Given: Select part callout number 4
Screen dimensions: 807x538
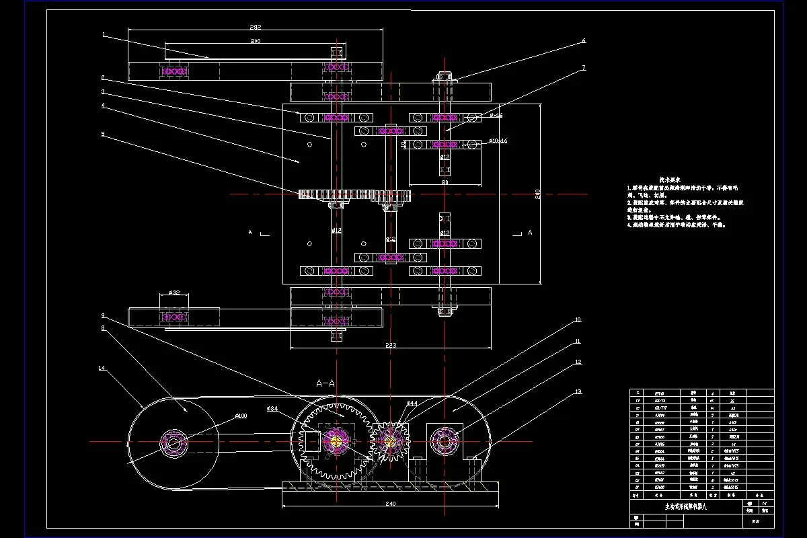Looking at the screenshot, I should [x=103, y=106].
